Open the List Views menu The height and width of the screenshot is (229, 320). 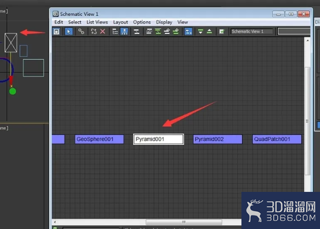(97, 22)
